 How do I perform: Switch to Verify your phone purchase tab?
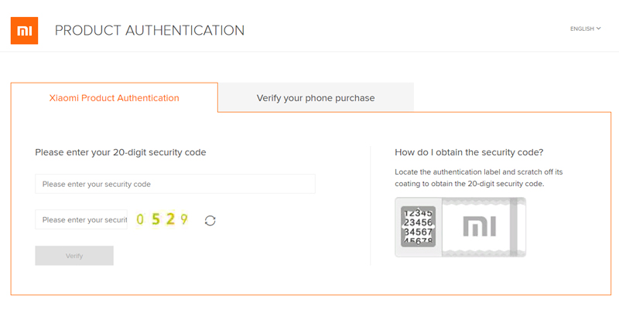pos(316,97)
